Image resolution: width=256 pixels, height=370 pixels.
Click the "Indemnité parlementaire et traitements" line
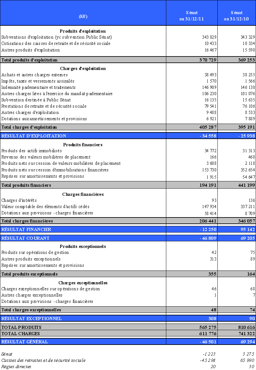pos(38,88)
